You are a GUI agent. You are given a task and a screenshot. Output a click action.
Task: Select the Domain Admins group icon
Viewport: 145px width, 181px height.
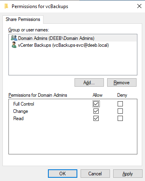[14, 38]
